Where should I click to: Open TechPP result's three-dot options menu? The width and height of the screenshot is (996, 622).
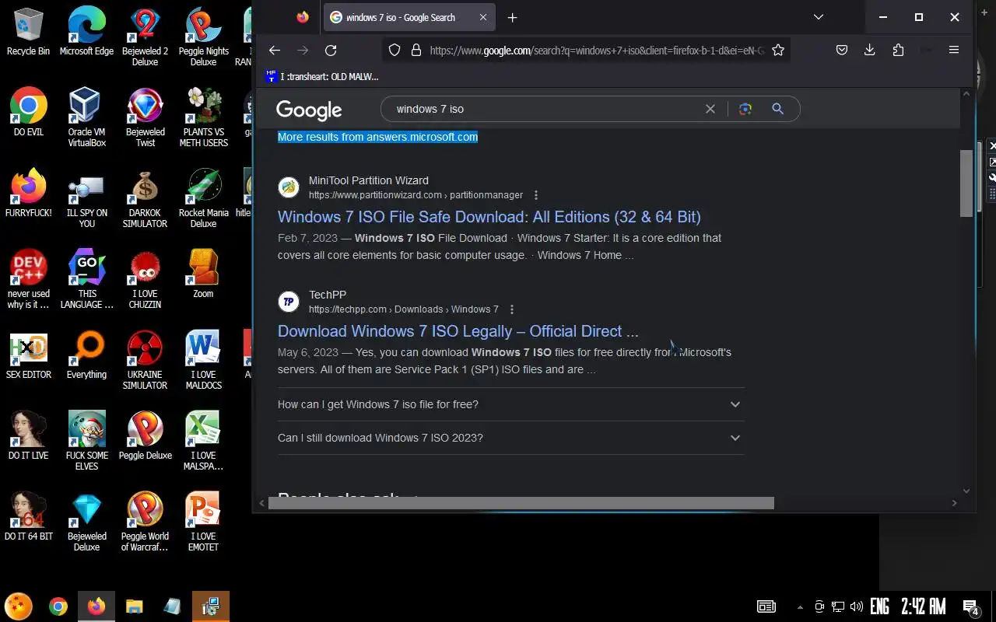[511, 309]
